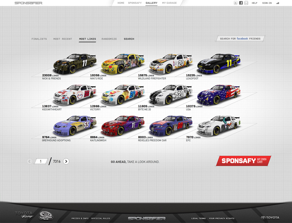
Task: Select the Leadfoot car thumbnail
Action: click(x=219, y=64)
